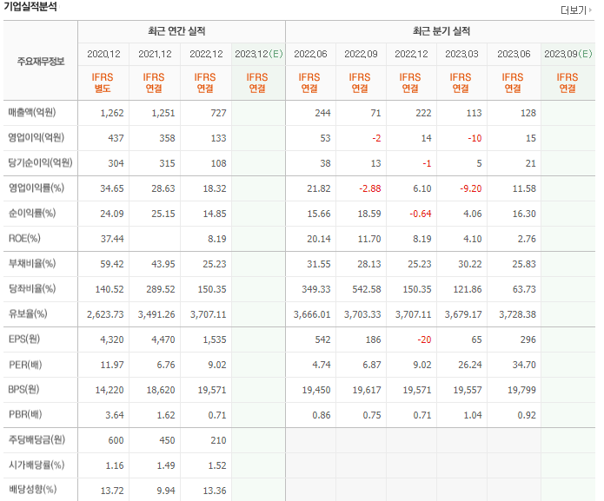Click the 9.94 payout ratio value

point(166,491)
